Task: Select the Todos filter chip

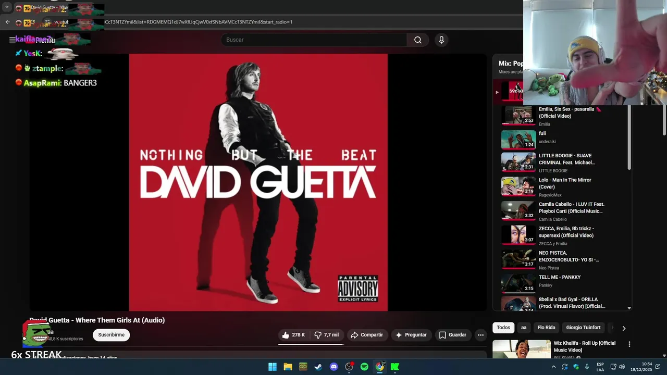Action: tap(503, 328)
